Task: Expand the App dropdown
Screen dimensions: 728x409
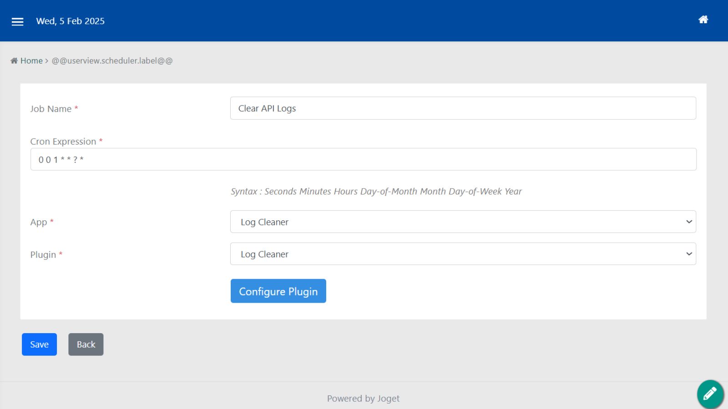Action: pyautogui.click(x=462, y=222)
